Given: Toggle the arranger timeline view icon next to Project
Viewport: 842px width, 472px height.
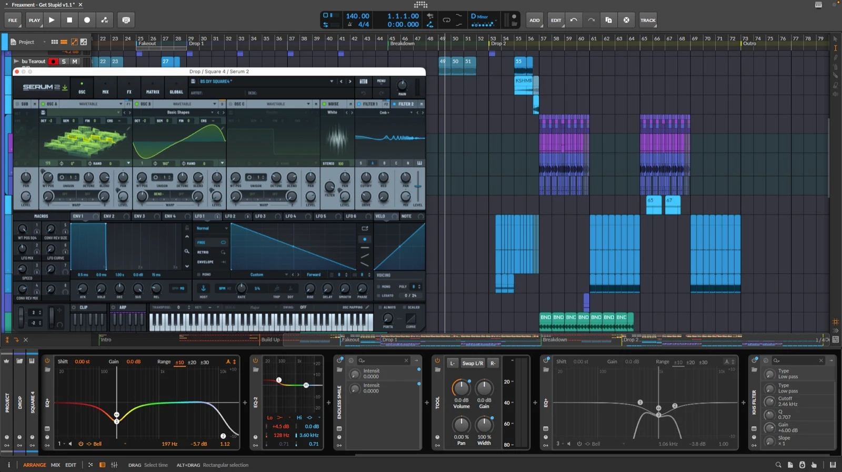Looking at the screenshot, I should coord(64,42).
